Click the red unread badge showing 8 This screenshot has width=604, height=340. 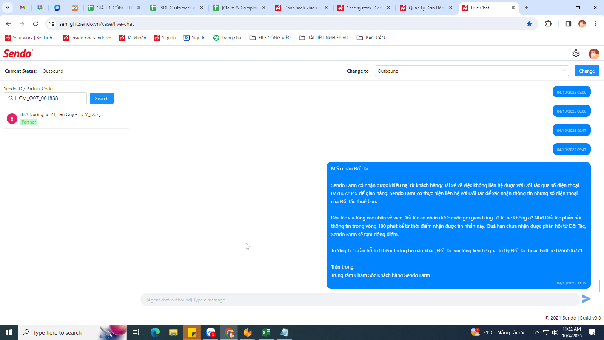click(x=12, y=119)
